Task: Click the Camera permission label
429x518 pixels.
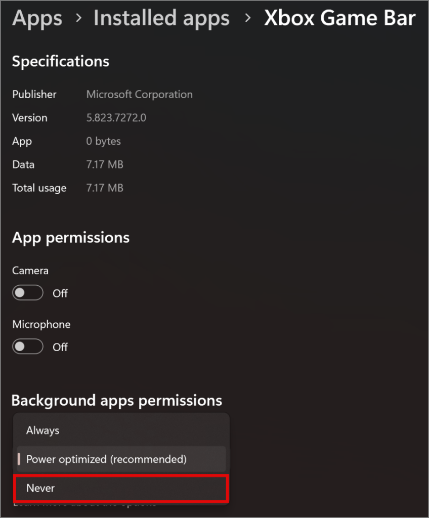Action: (x=30, y=271)
